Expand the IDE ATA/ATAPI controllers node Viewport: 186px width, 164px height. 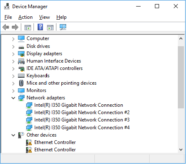[13, 69]
